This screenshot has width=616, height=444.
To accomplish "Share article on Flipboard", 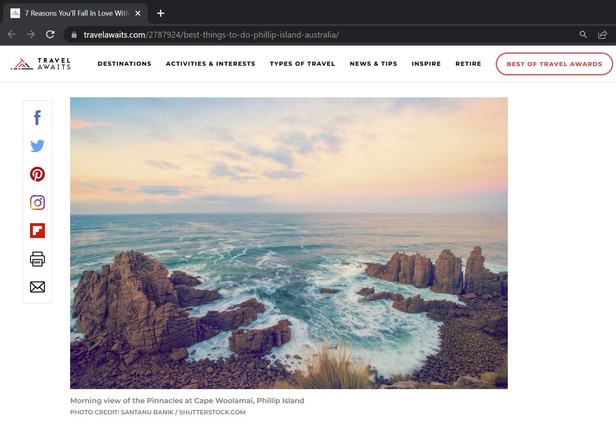I will coord(37,230).
